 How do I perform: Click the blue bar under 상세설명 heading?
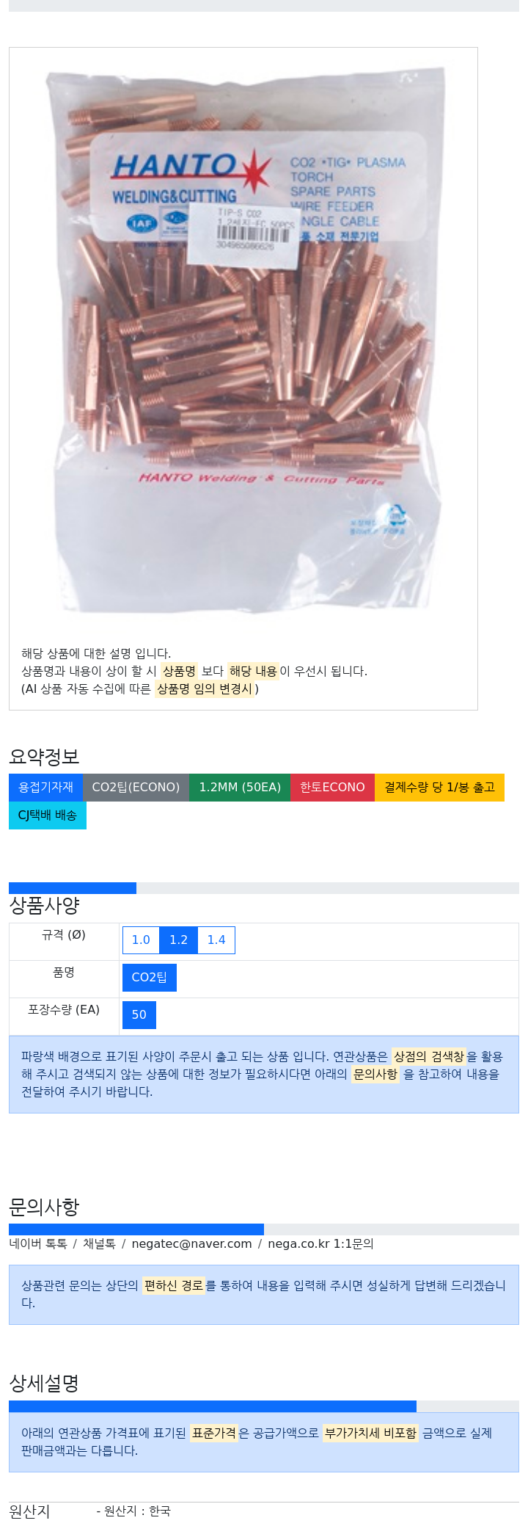[x=213, y=1406]
